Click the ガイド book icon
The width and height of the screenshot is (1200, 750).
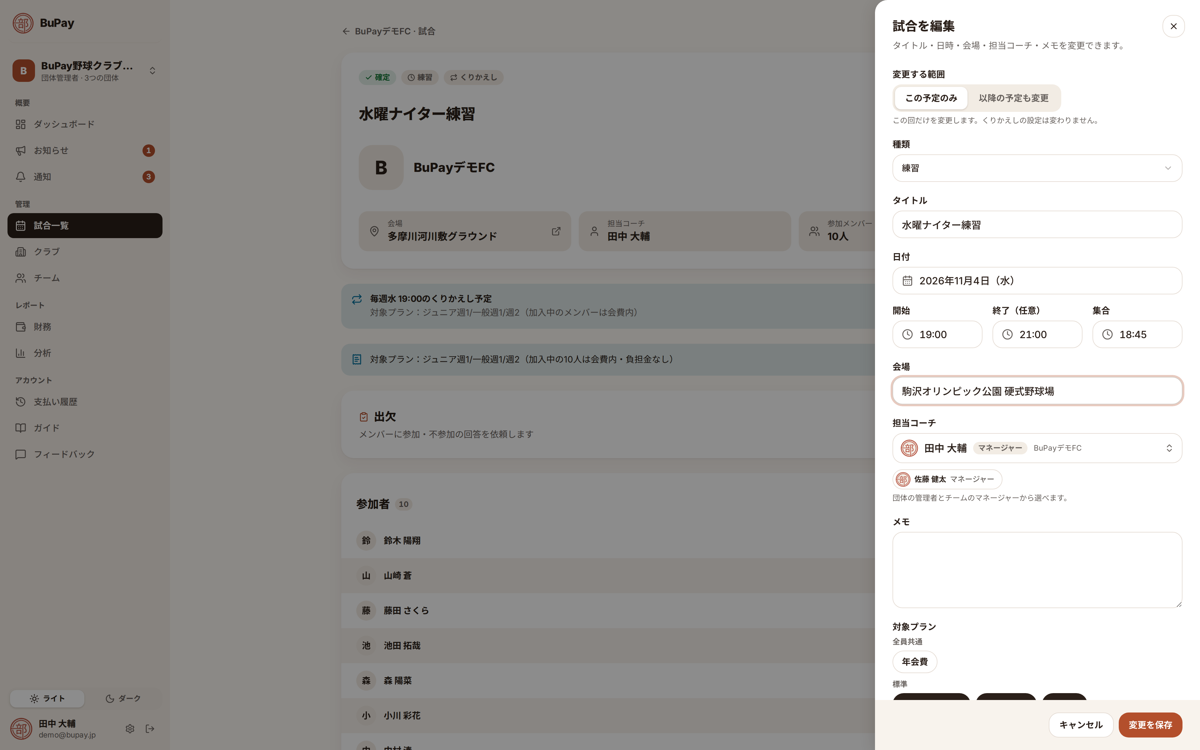click(20, 428)
